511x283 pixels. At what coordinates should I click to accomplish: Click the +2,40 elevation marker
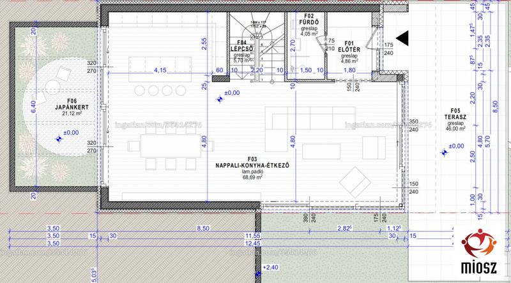(x=259, y=274)
